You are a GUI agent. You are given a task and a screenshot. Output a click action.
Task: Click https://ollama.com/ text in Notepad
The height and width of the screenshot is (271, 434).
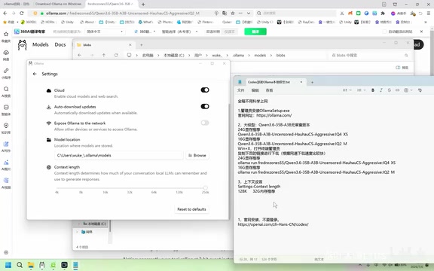(x=274, y=115)
